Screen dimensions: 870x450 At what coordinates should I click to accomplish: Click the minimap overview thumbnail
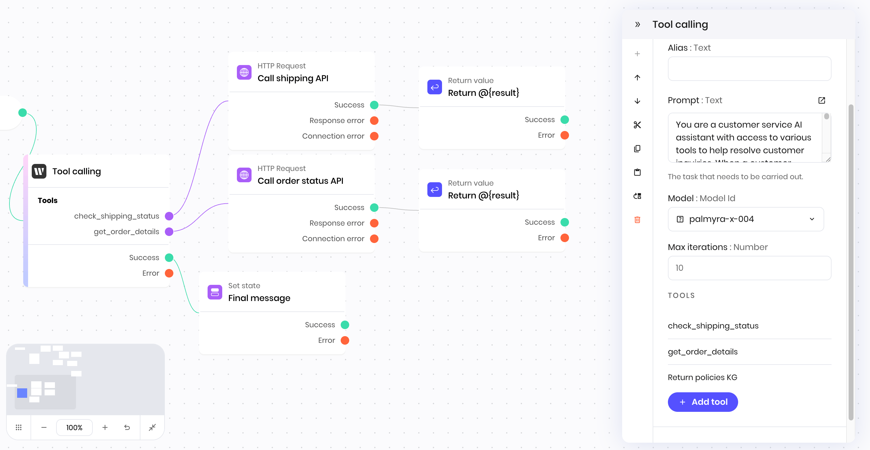click(x=85, y=379)
